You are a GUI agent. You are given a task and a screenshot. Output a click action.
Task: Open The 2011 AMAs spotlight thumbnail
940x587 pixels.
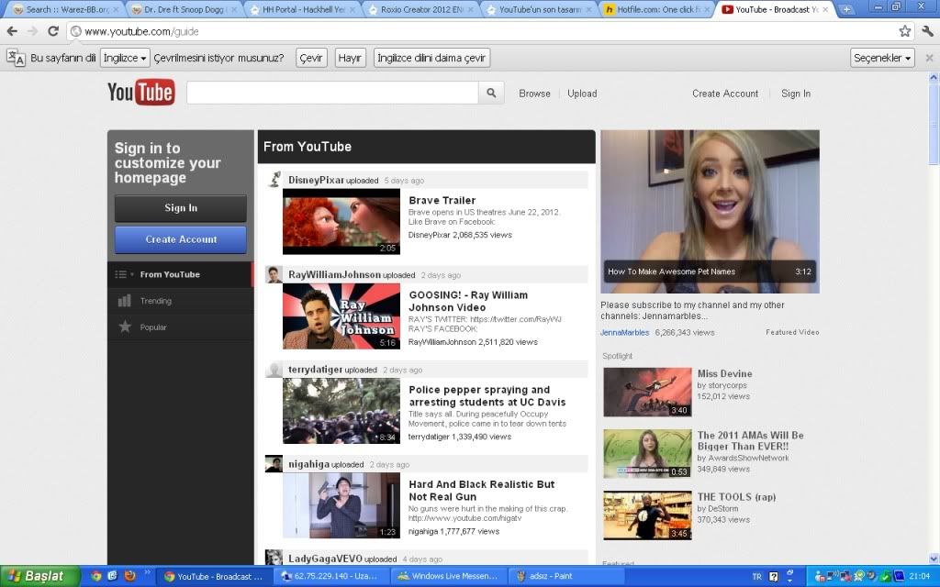coord(647,453)
